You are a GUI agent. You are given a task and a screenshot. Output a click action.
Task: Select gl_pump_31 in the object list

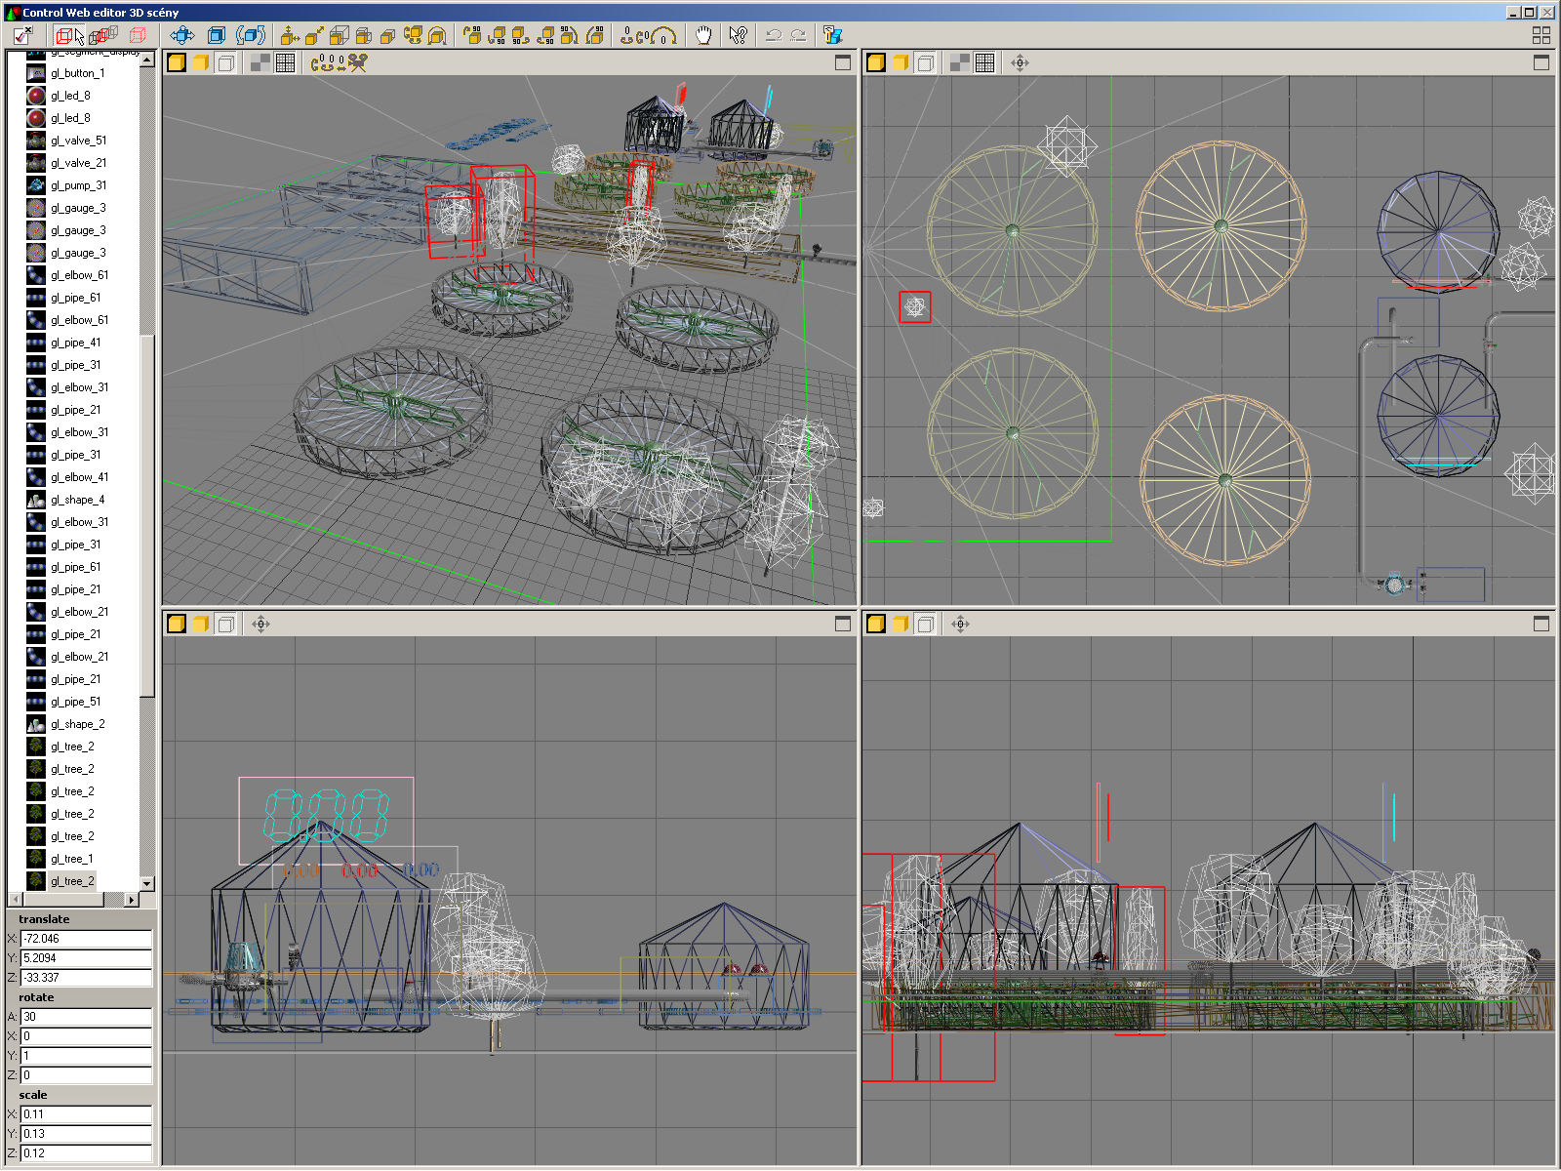pyautogui.click(x=78, y=185)
